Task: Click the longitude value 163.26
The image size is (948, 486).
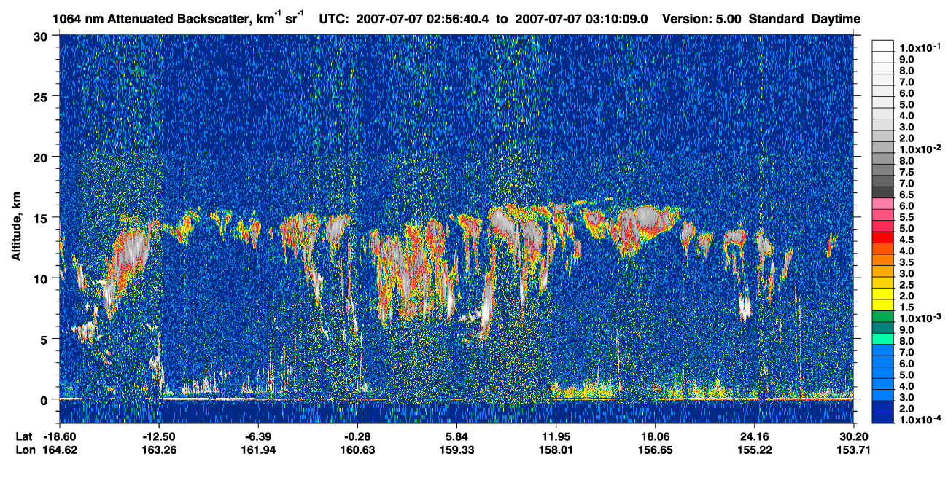Action: tap(159, 450)
